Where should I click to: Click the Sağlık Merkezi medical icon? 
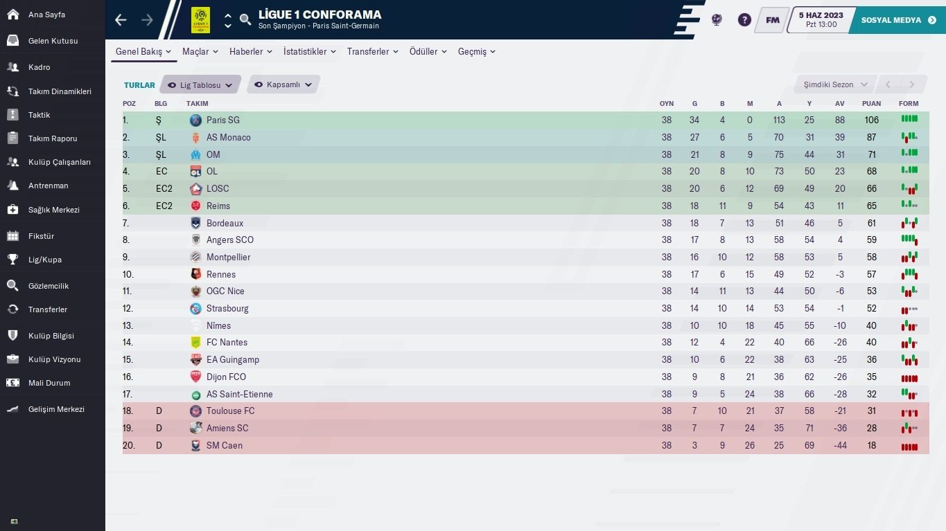tap(12, 210)
